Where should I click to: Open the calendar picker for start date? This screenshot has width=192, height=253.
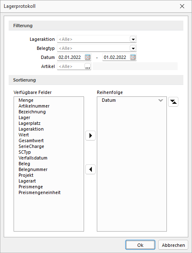tap(88, 57)
